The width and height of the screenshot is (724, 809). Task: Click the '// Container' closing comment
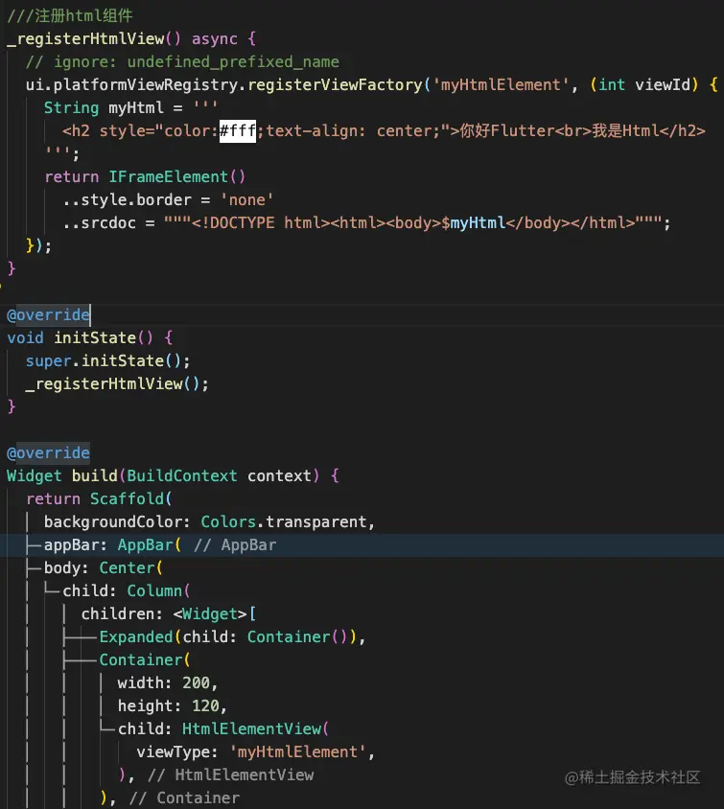pyautogui.click(x=184, y=798)
